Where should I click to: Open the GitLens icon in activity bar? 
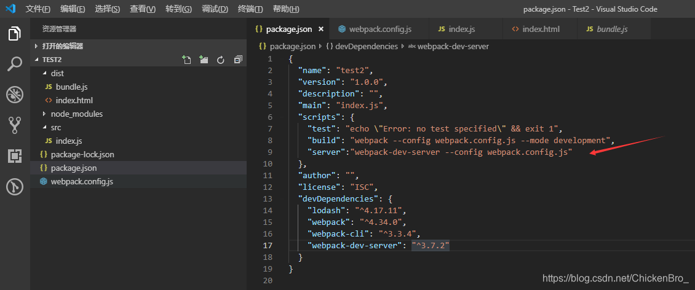point(15,187)
